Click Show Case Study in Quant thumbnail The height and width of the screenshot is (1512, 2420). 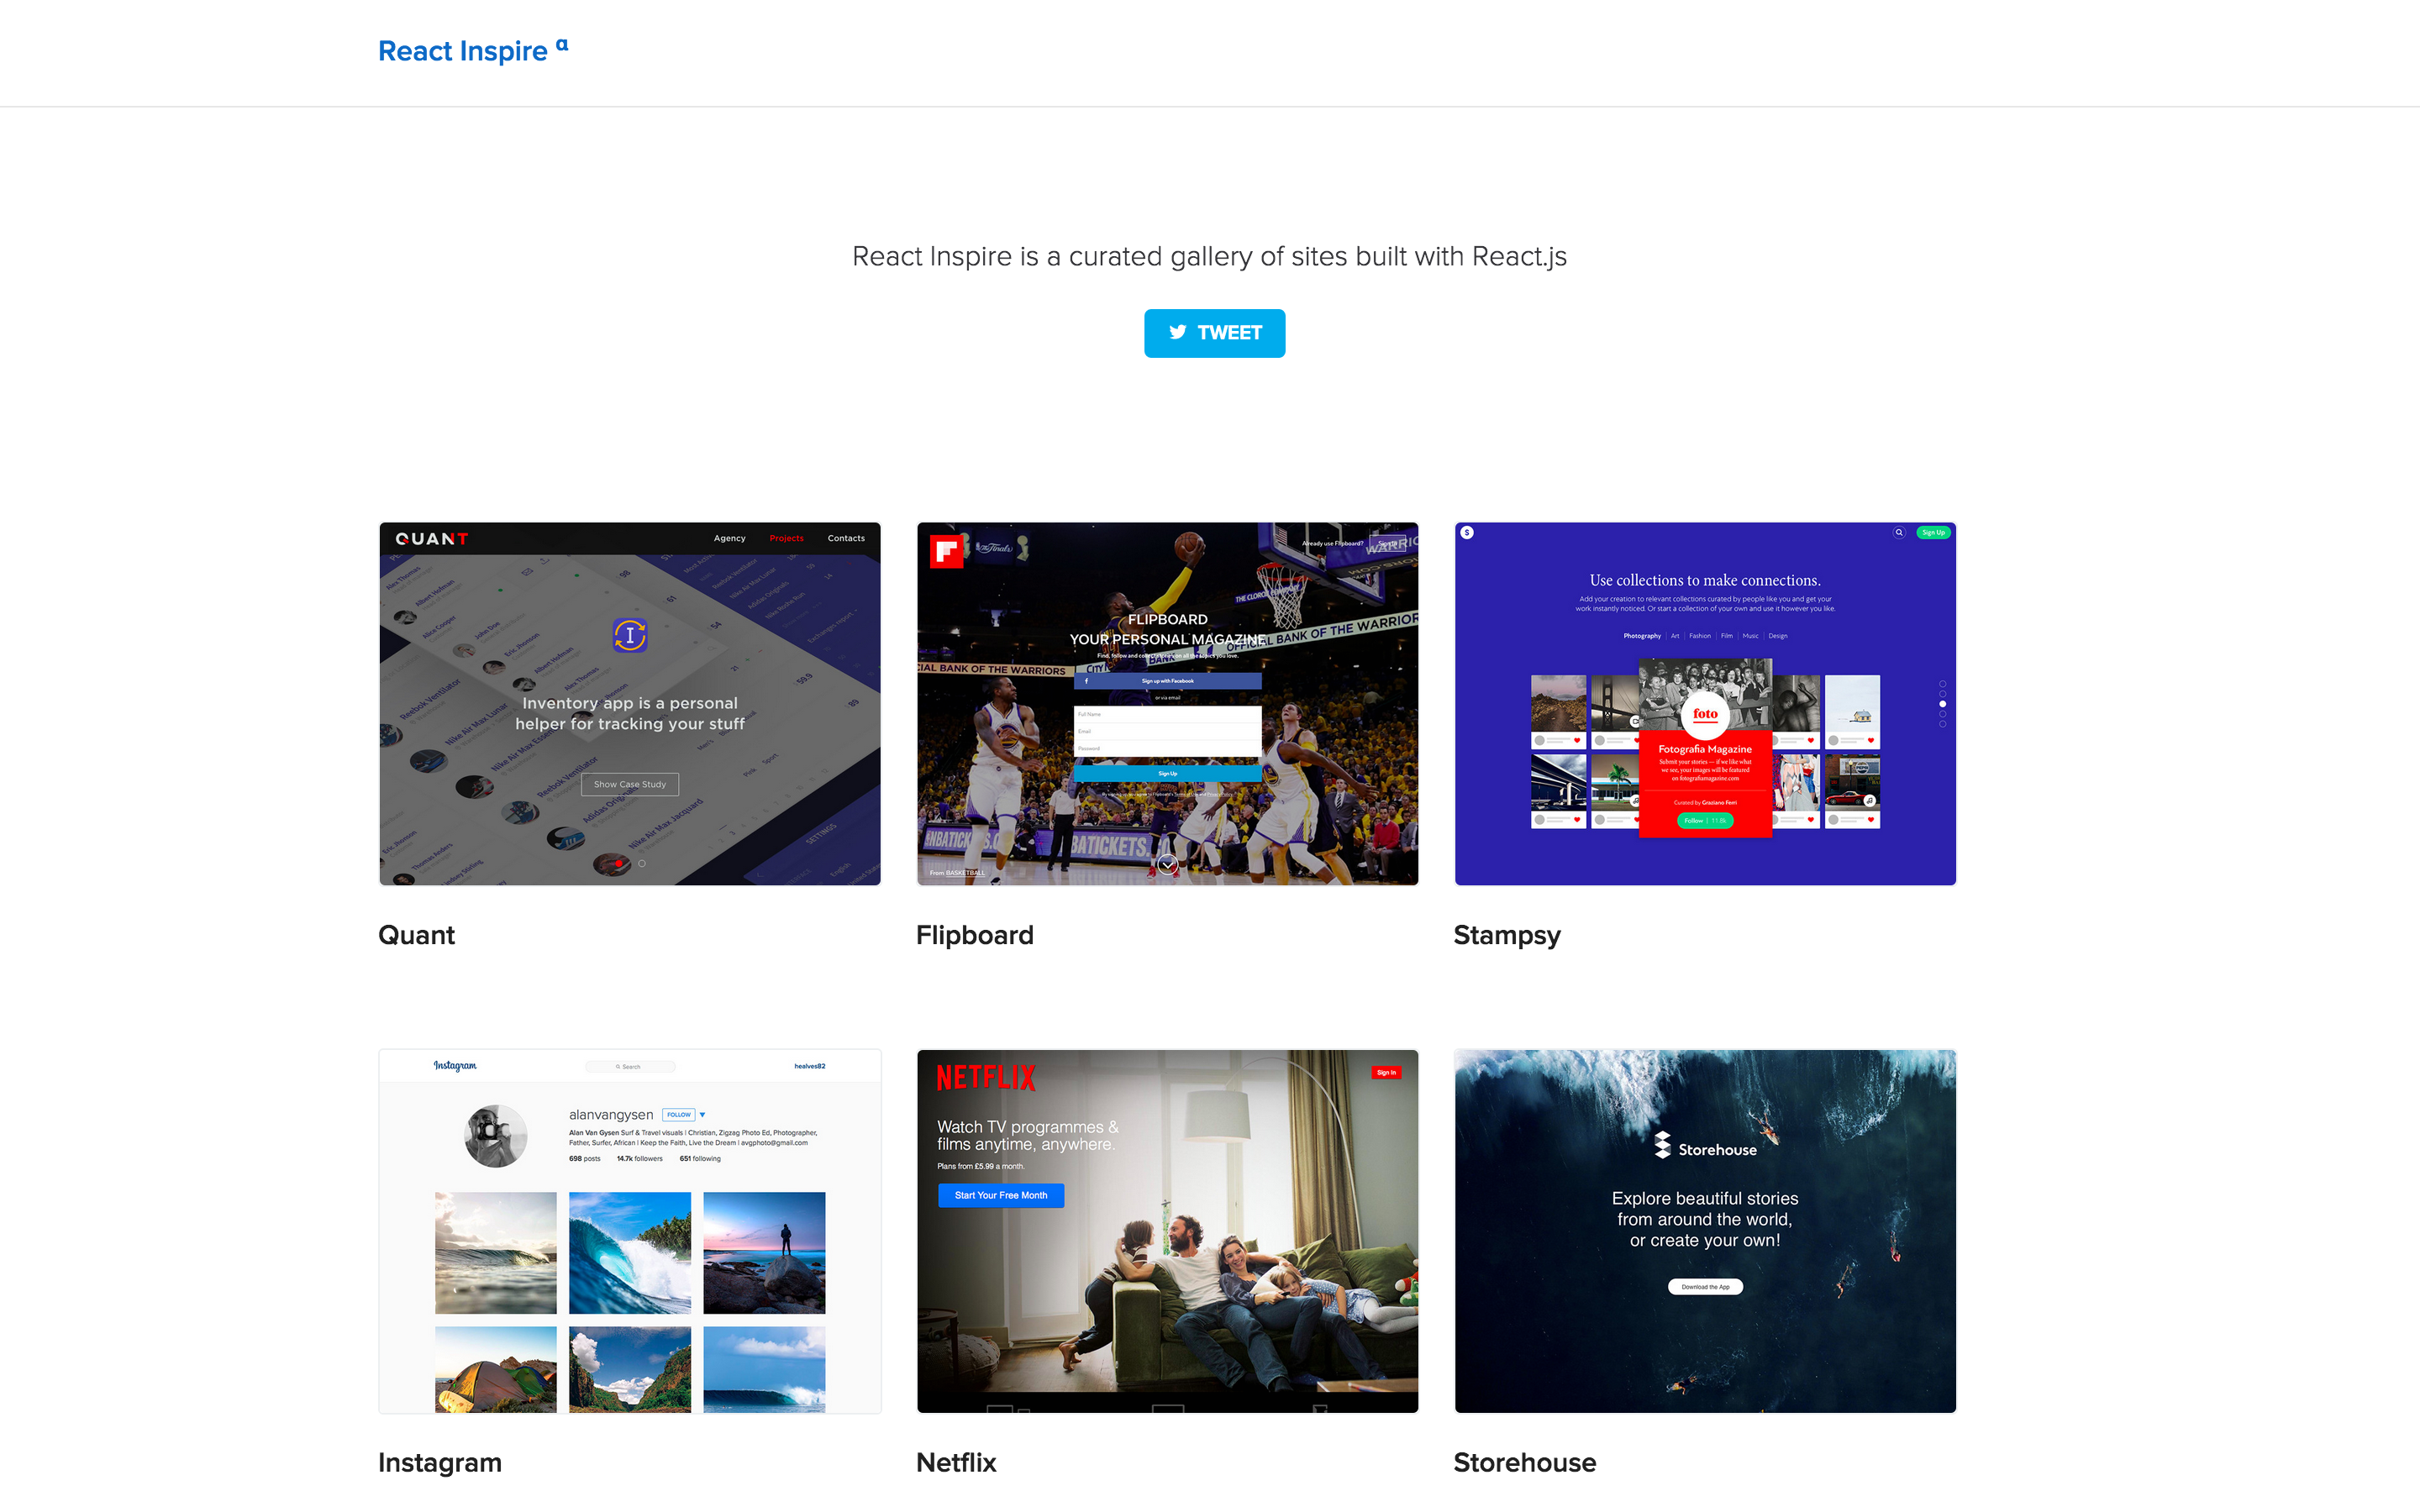(x=630, y=784)
